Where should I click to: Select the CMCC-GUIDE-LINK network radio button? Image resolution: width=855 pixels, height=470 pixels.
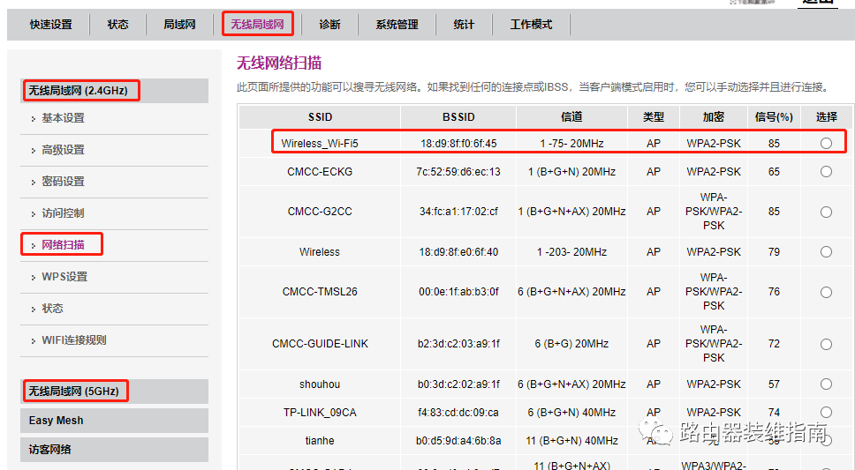826,344
